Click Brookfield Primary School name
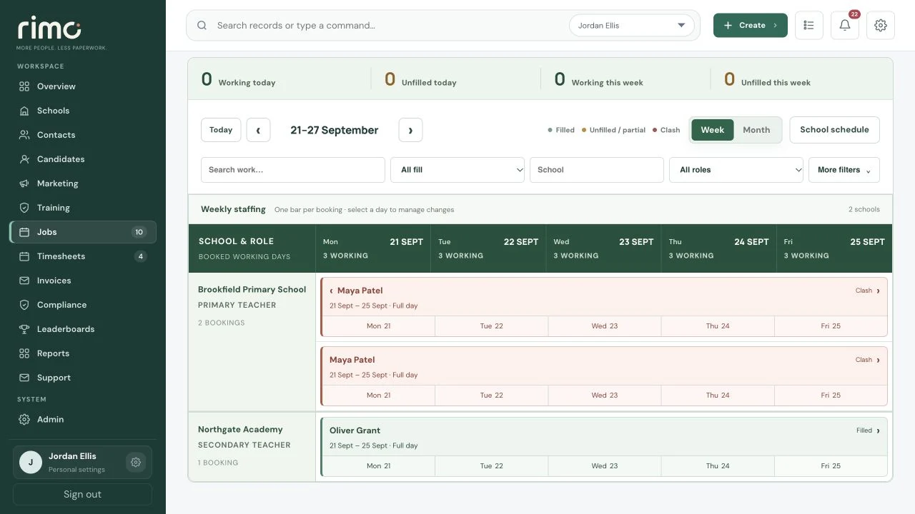Image resolution: width=915 pixels, height=514 pixels. [x=252, y=290]
